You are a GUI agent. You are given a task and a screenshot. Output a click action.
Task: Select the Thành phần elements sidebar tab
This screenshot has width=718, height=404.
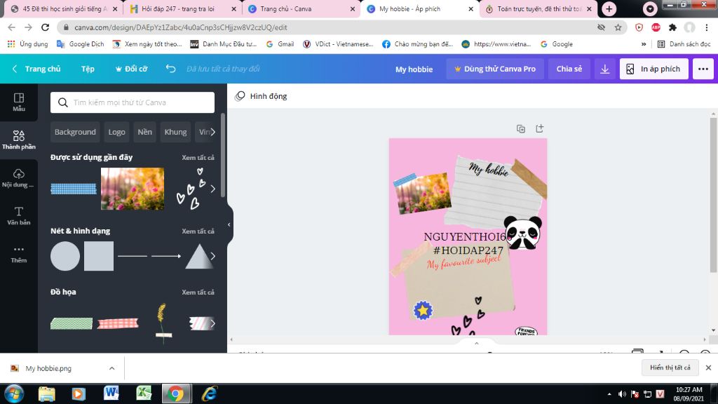[x=19, y=140]
